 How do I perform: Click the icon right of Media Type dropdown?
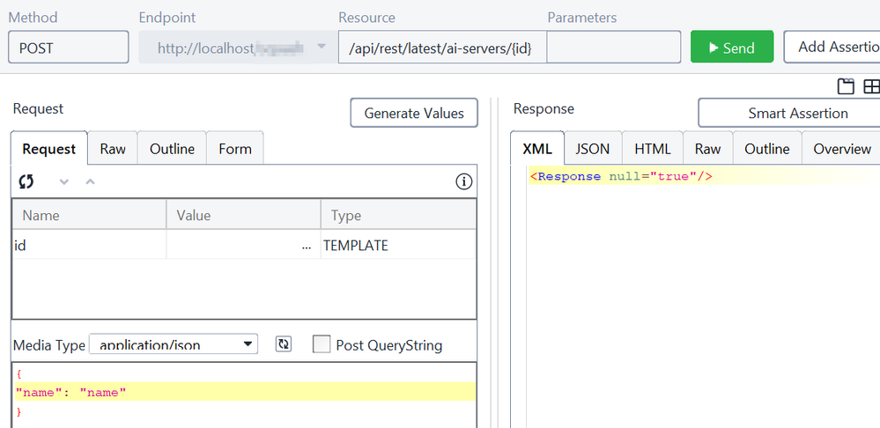284,344
